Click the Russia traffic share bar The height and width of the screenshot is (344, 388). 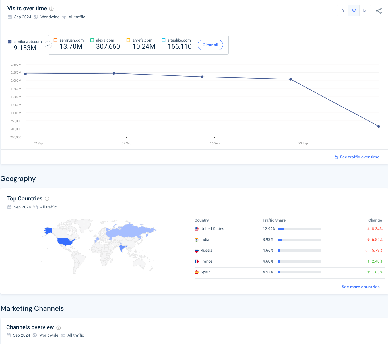[299, 251]
